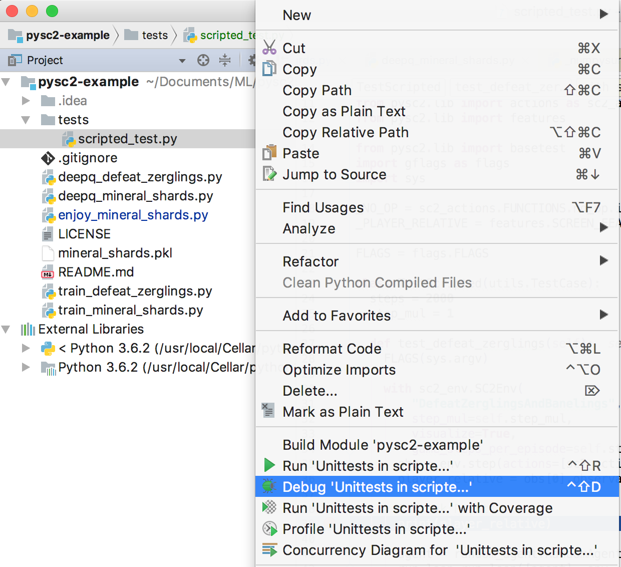621x567 pixels.
Task: Select enjoy_mineral_shards.py file
Action: [x=133, y=215]
